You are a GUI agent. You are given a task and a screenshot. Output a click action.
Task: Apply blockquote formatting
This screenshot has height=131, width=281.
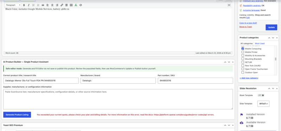point(43,5)
